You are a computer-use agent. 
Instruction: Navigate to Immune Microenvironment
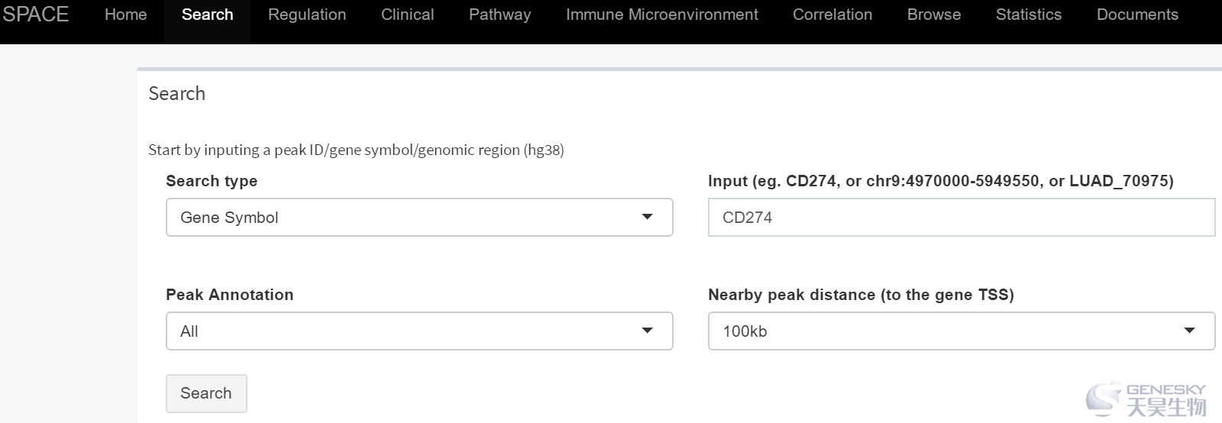pos(661,15)
